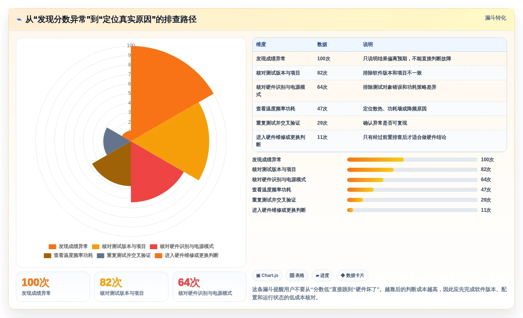Screen dimensions: 523x318
Task: Click the 查看温度频率功耗 progress bar
Action: coord(412,190)
